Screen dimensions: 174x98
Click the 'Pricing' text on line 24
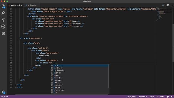point(76,26)
